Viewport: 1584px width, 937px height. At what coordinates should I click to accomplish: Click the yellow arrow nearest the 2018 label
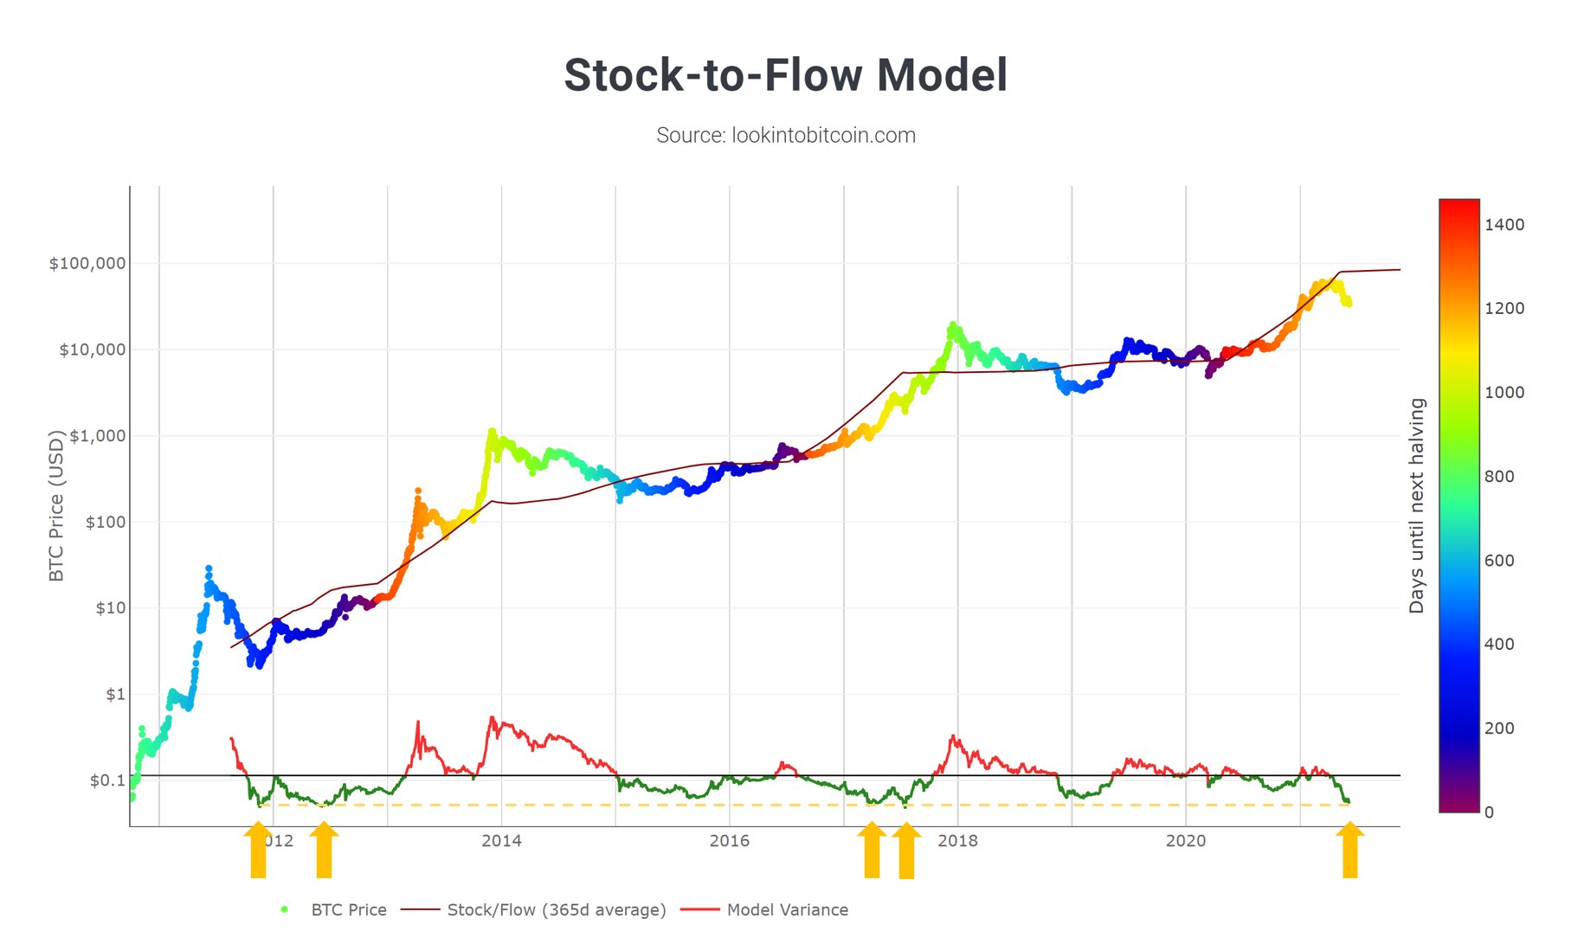click(906, 850)
